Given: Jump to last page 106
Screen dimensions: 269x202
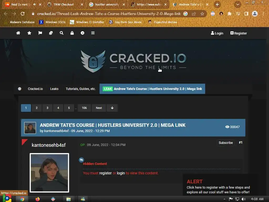Looking at the screenshot, I should 84,108.
